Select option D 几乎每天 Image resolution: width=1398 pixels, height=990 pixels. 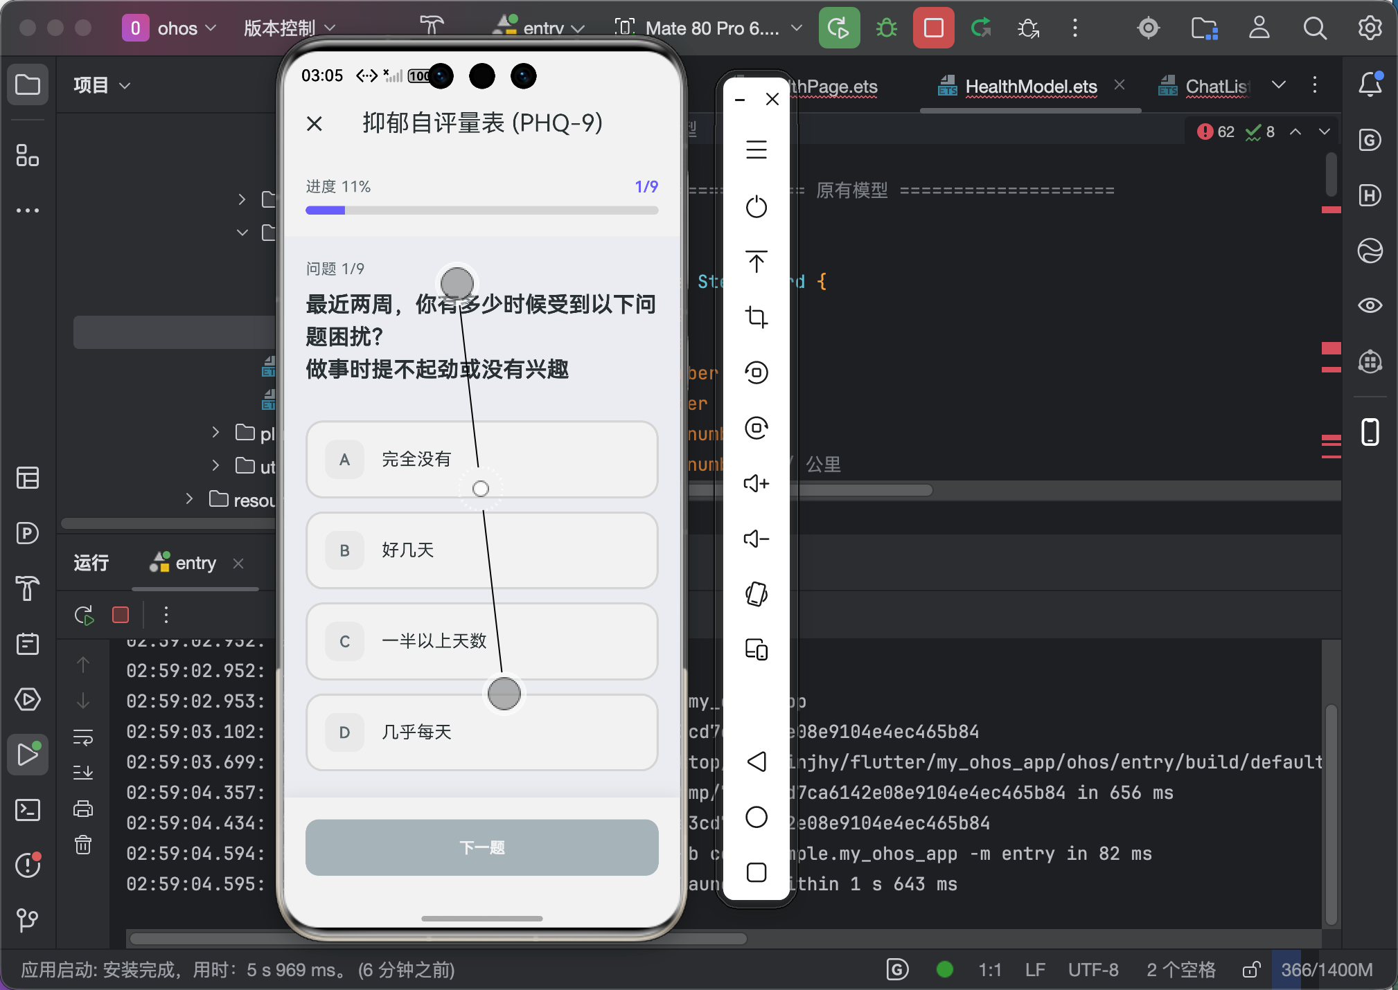[x=482, y=732]
